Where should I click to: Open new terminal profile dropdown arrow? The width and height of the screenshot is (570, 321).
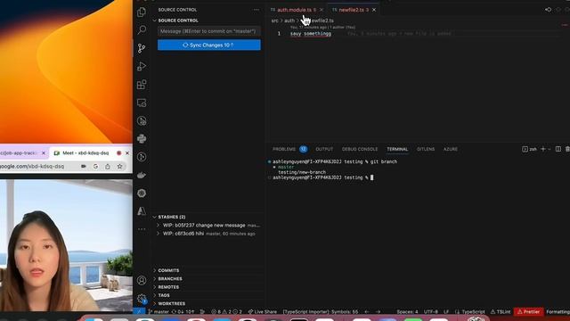(549, 149)
